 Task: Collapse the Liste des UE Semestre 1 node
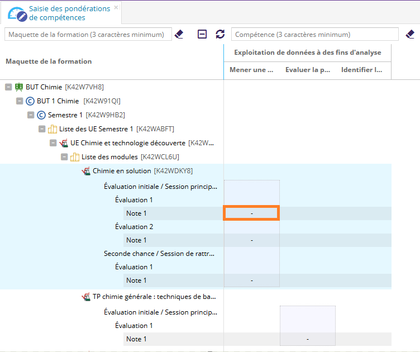[x=42, y=129]
